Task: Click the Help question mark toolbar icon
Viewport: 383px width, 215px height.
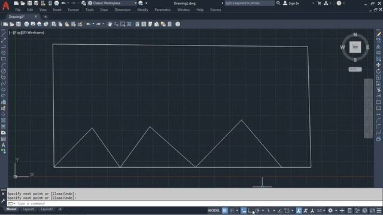Action: click(x=178, y=24)
